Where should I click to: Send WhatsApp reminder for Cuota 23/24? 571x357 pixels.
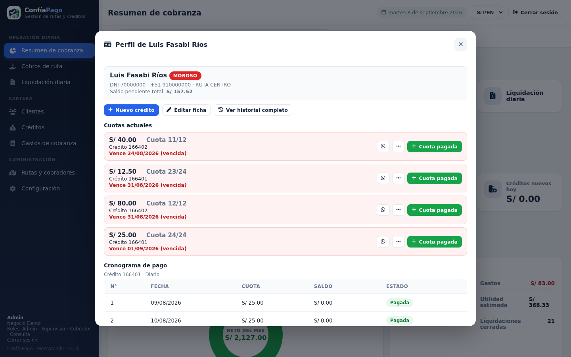pos(383,178)
